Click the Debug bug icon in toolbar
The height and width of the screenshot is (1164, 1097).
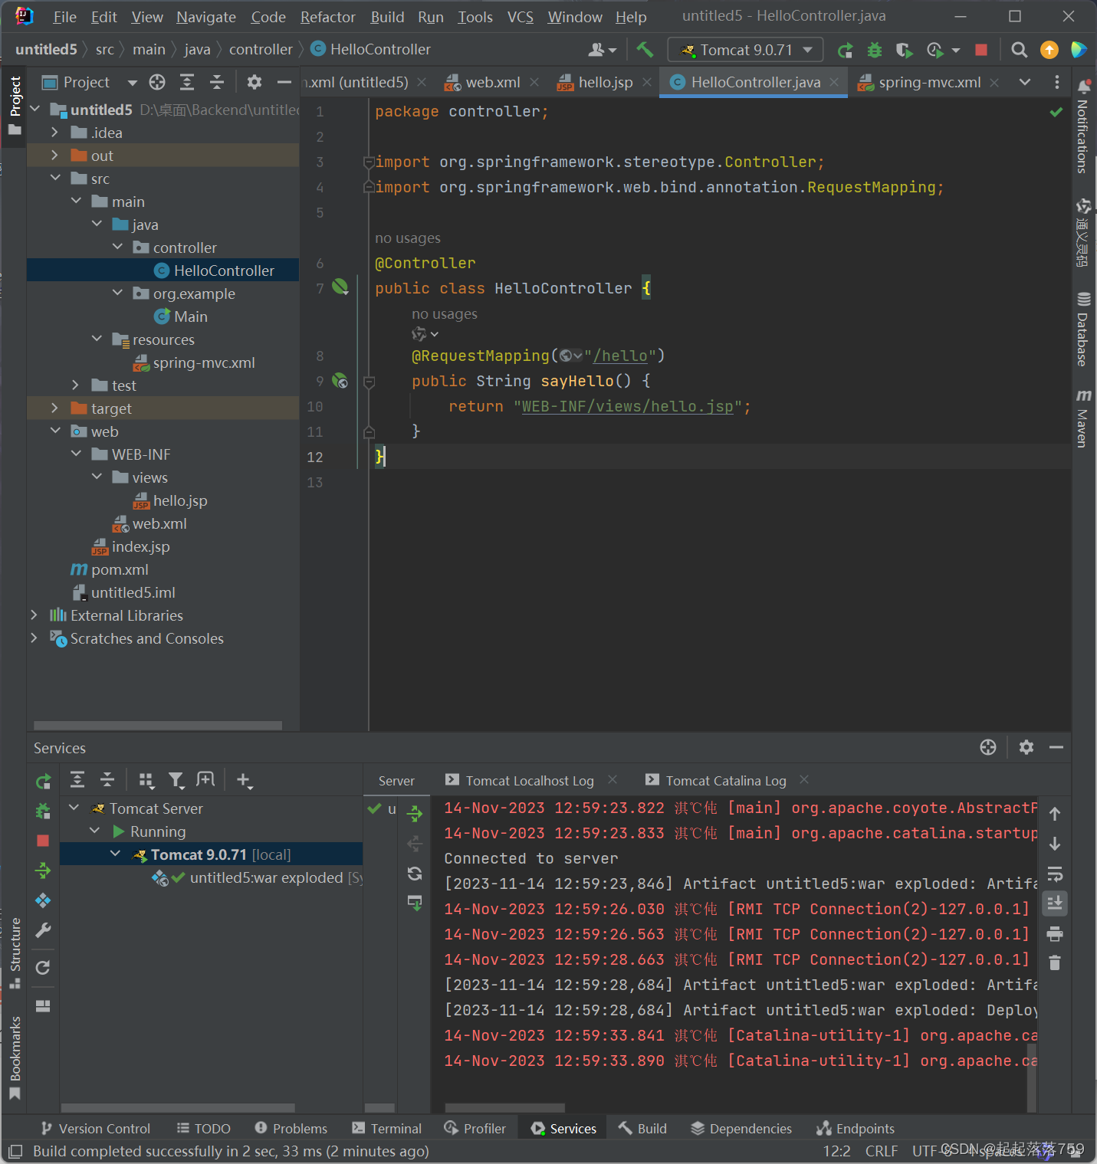874,50
